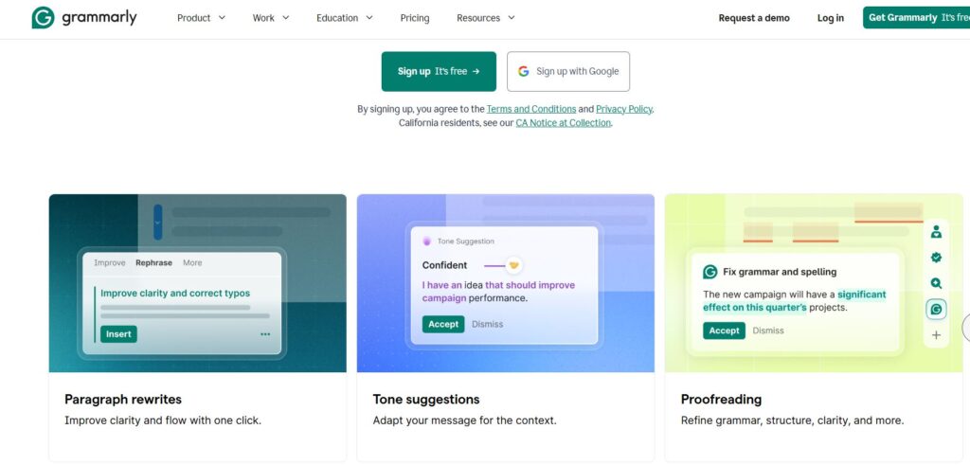Click Get Grammarly It's free button
Screen dimensions: 970x465
tap(916, 18)
